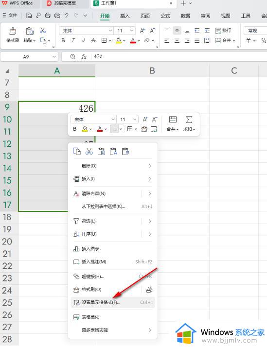The image size is (267, 347).
Task: Apply yellow fill color in ribbon
Action: tap(119, 40)
